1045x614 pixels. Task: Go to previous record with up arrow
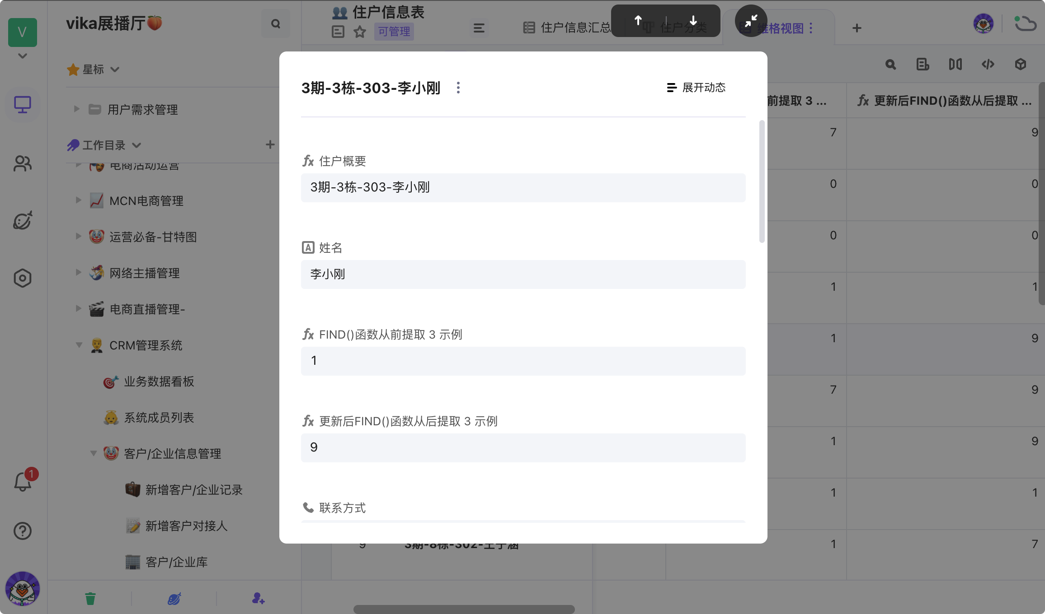(638, 21)
